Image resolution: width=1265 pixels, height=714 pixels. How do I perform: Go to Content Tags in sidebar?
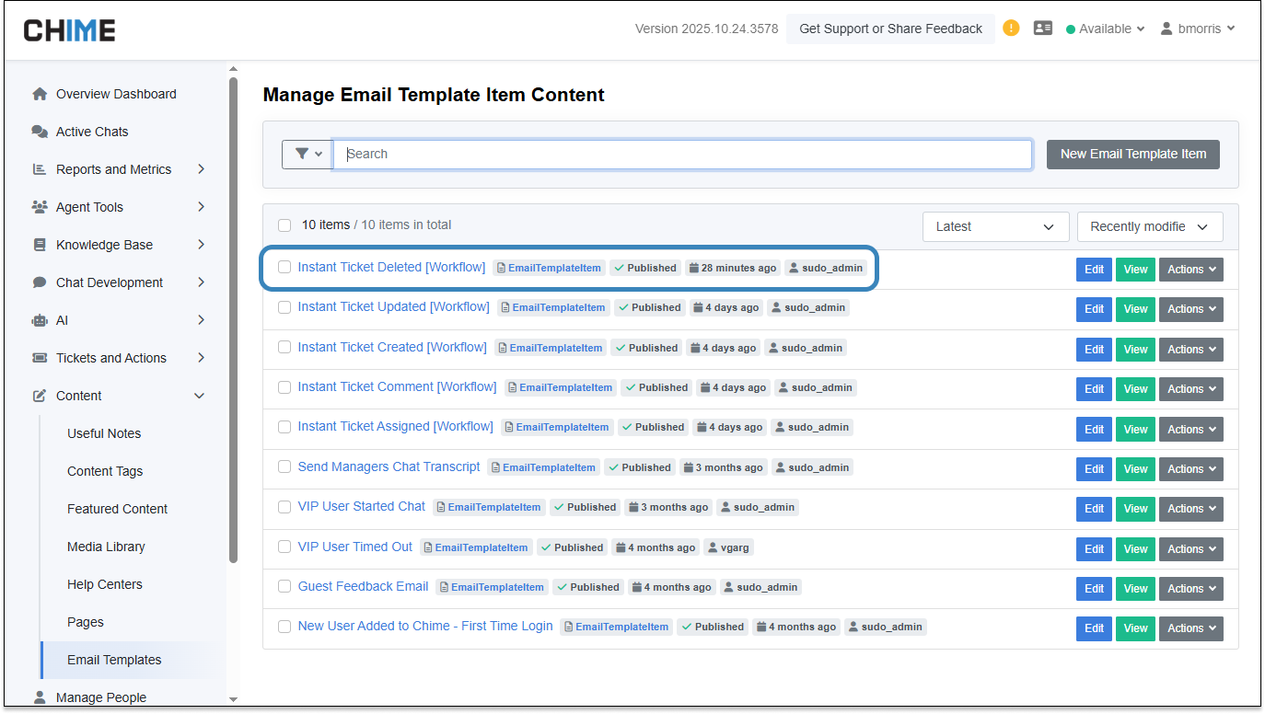tap(105, 471)
